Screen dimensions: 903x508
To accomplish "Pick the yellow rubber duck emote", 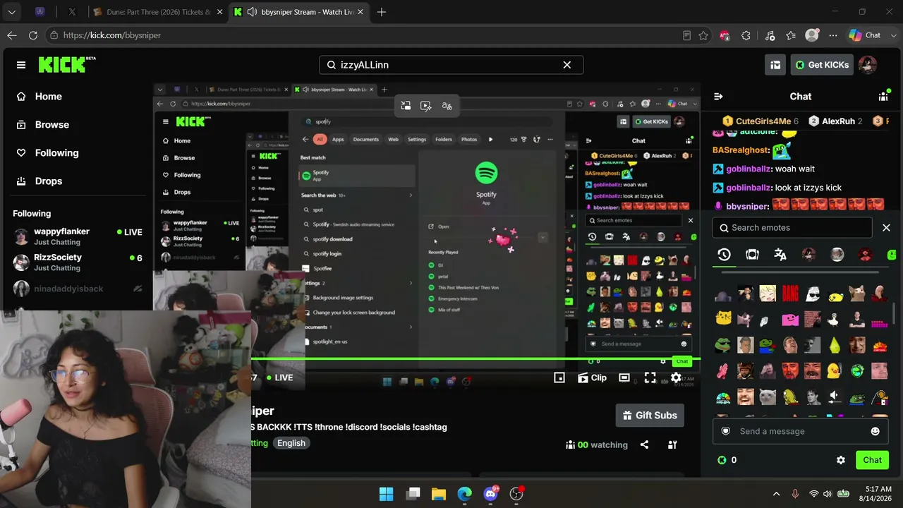I will 835,370.
